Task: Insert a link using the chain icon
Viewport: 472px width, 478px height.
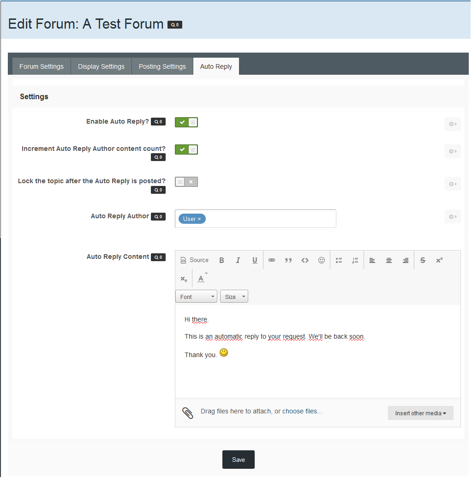Action: [x=272, y=260]
